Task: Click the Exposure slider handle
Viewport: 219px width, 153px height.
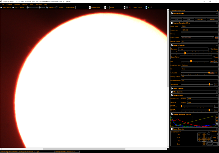Action: [x=185, y=53]
